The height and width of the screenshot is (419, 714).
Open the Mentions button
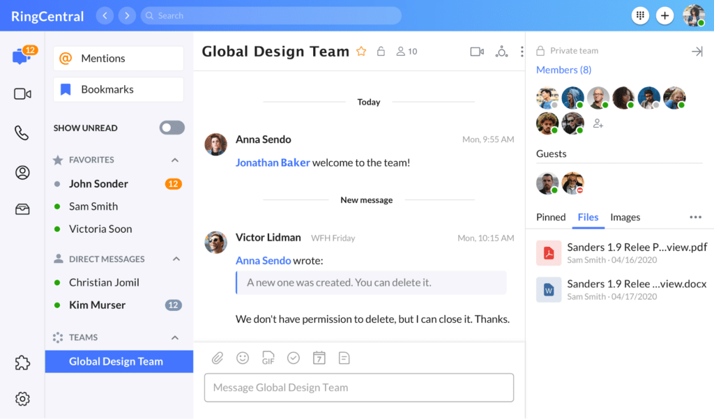118,59
